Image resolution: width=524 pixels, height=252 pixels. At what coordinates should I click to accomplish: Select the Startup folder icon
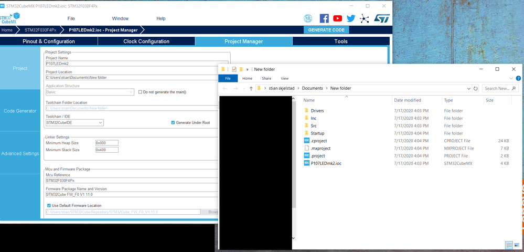click(x=306, y=133)
